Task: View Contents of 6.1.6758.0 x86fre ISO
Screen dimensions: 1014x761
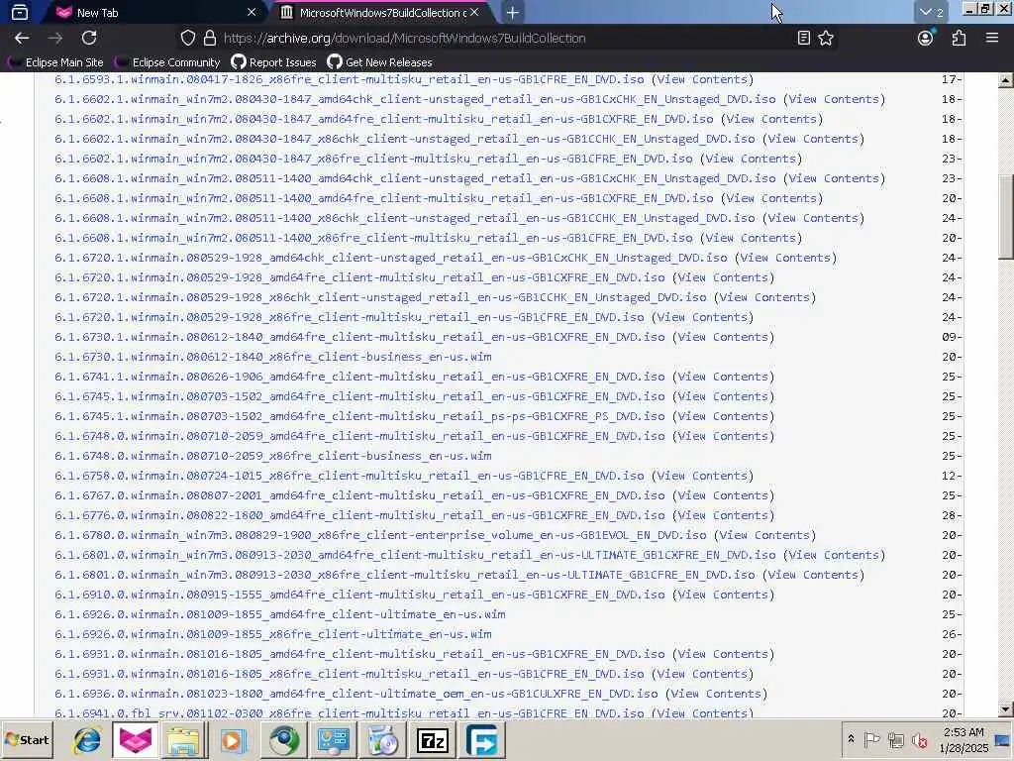Action: click(x=703, y=476)
